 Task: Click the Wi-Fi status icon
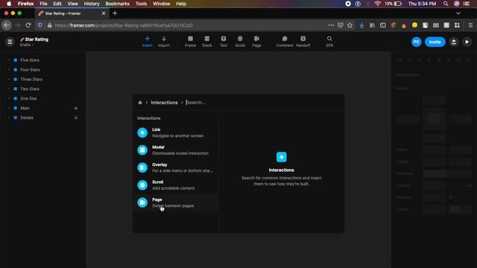coord(378,4)
